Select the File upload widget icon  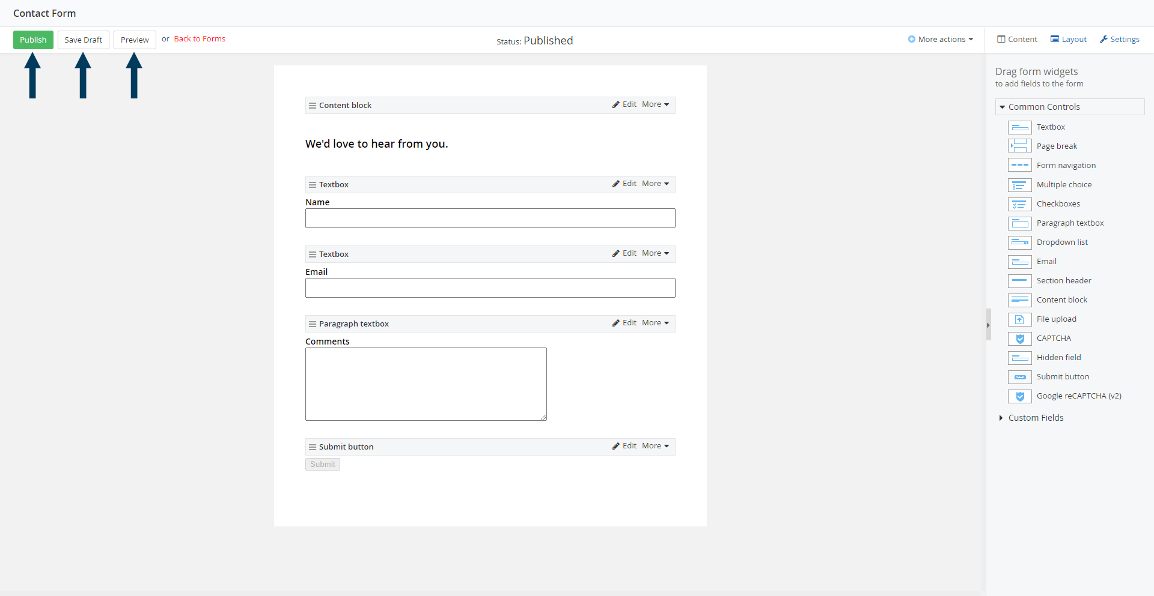coord(1019,319)
